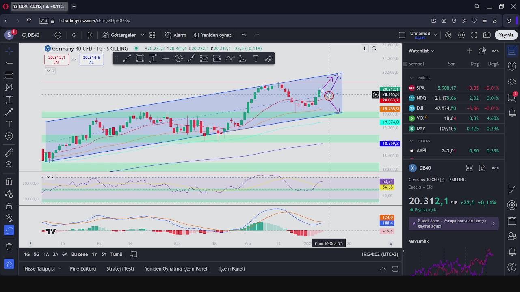Select VIX row in the watchlist
520x292 pixels.
click(454, 118)
